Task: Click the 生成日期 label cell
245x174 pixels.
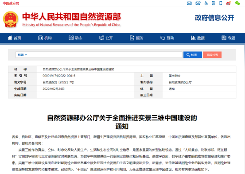Action: coord(22,89)
